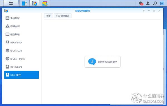
Task: Click the 磁盘群组 disk group icon
Action: click(7, 34)
